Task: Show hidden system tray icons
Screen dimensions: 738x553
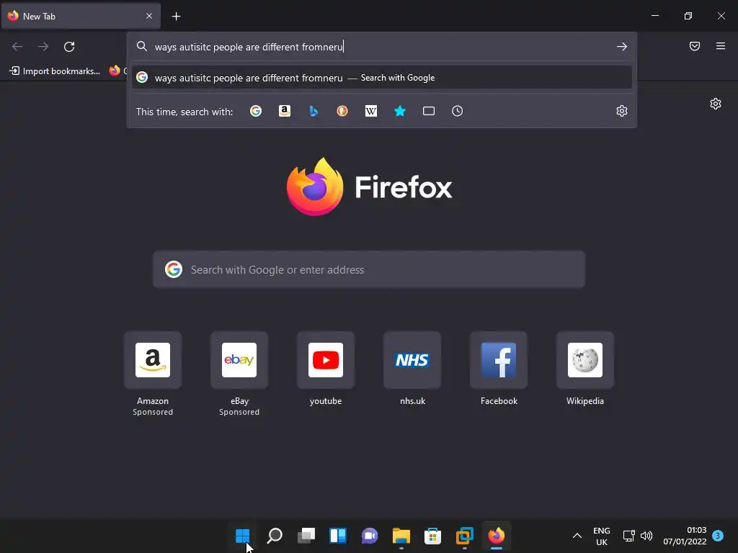Action: pos(577,536)
